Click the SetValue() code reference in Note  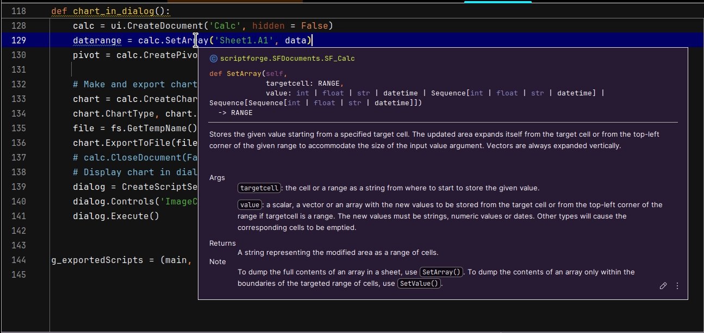[419, 284]
